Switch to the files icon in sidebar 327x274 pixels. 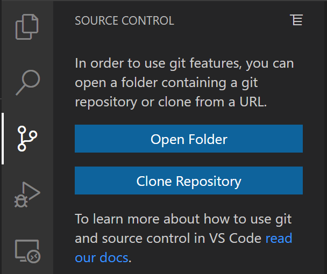pyautogui.click(x=27, y=27)
